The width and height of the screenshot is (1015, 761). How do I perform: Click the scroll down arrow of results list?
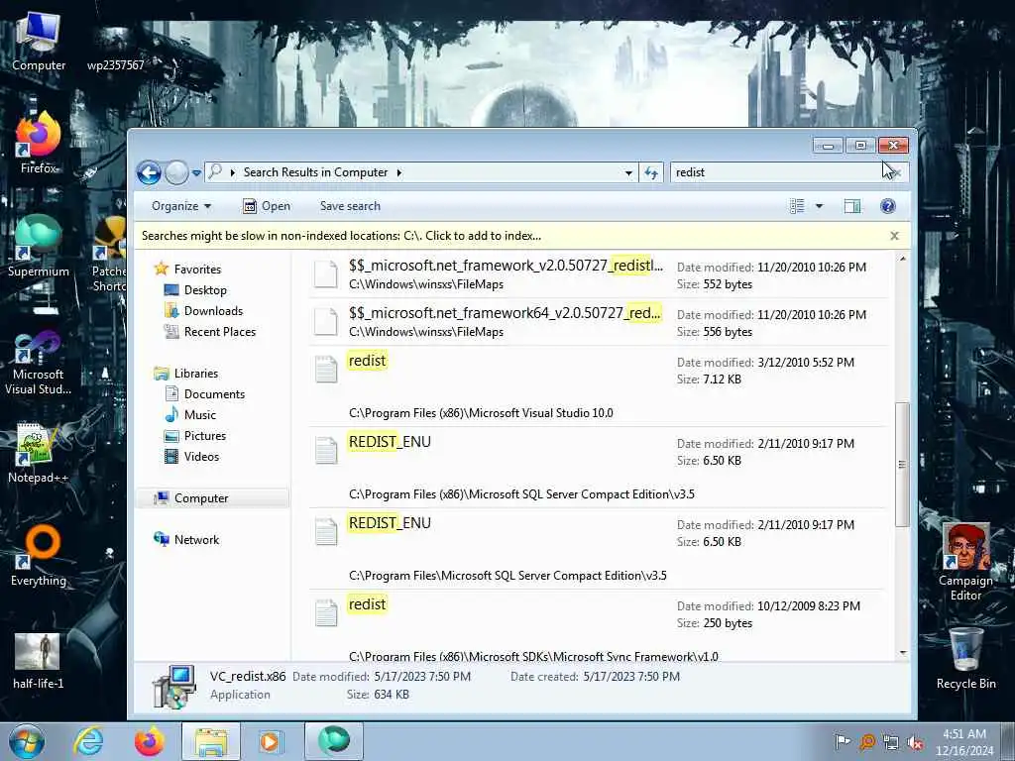tap(903, 654)
